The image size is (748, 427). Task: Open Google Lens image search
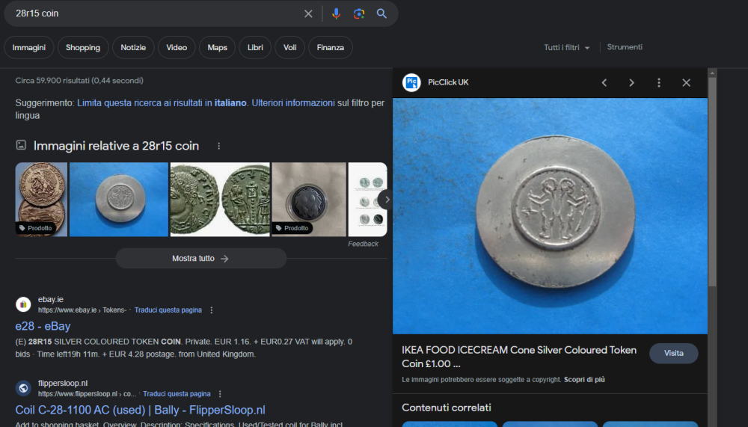(359, 13)
